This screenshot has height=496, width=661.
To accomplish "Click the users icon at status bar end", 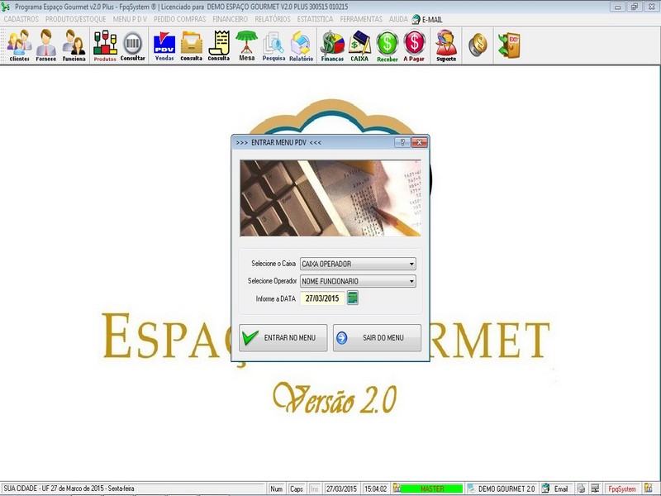I will 649,489.
